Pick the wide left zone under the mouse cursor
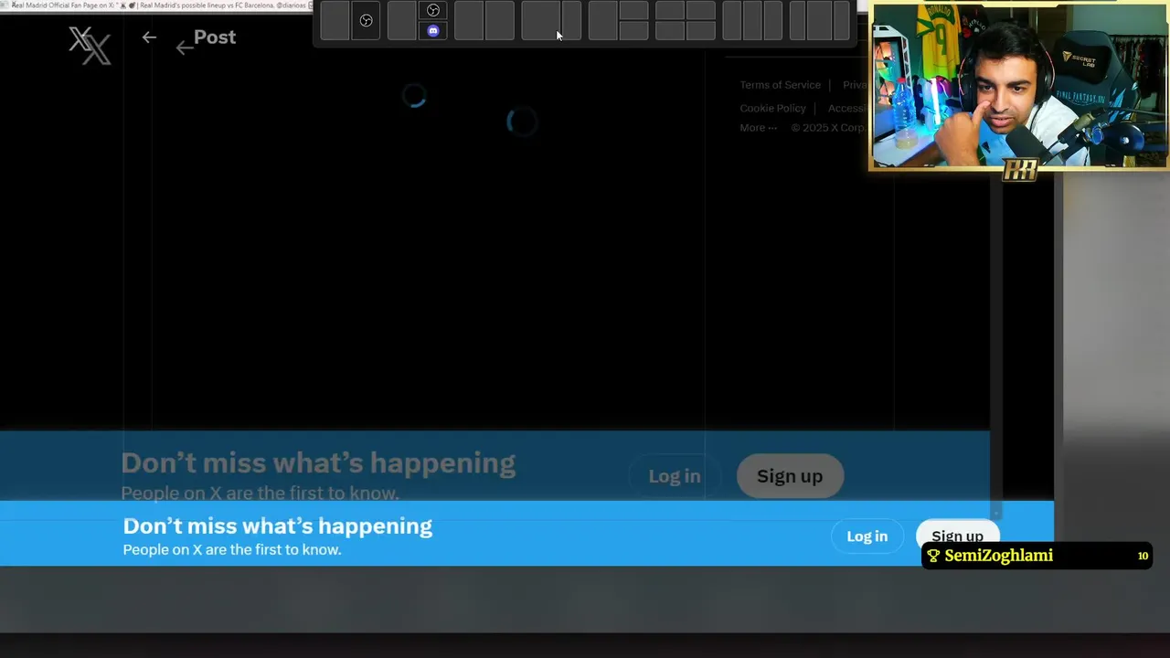The width and height of the screenshot is (1170, 658). point(541,21)
